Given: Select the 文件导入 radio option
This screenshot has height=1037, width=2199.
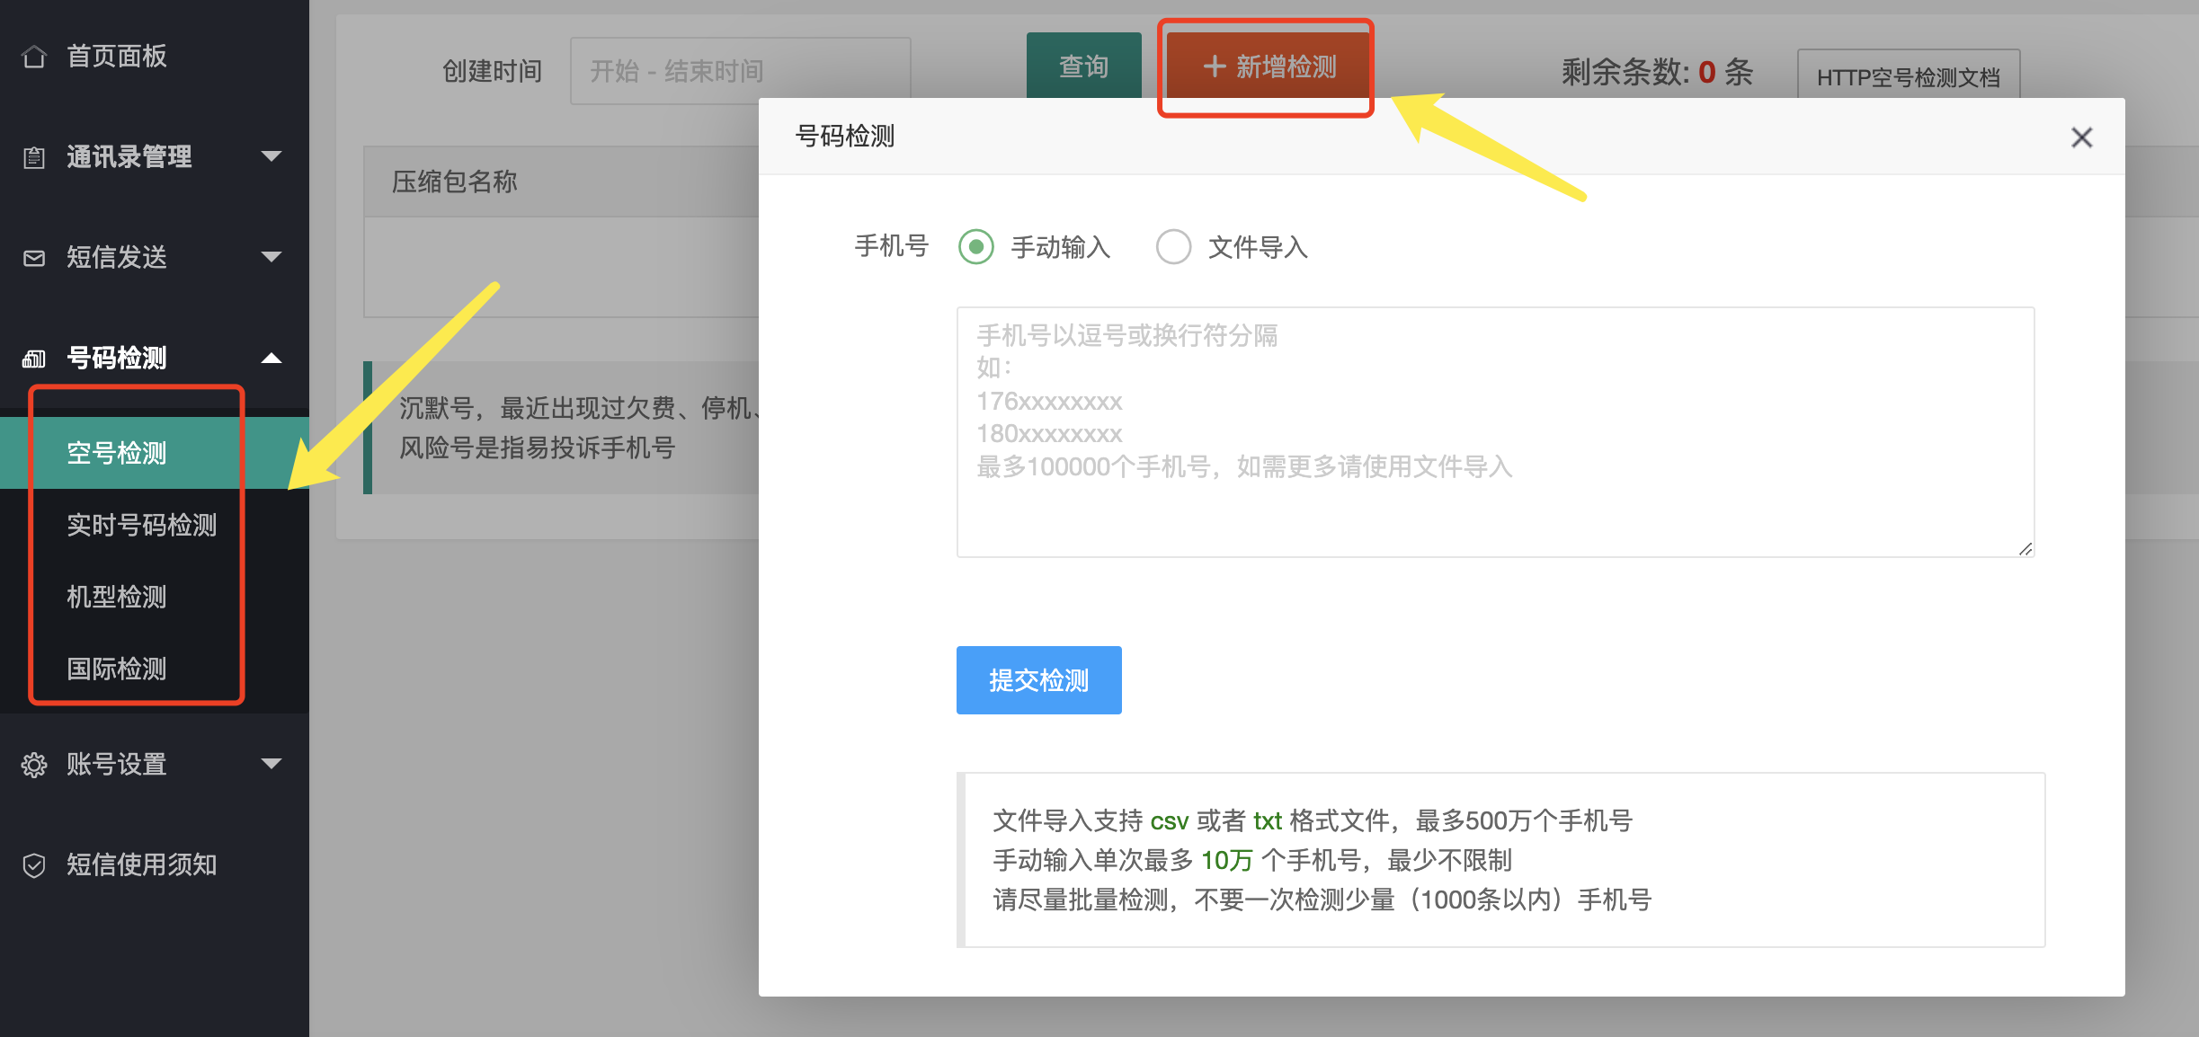Looking at the screenshot, I should pyautogui.click(x=1174, y=246).
